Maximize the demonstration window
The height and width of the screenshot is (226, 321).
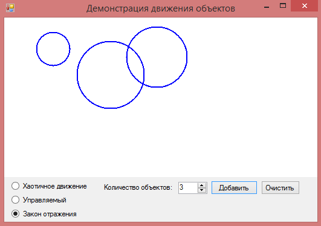tap(283, 5)
